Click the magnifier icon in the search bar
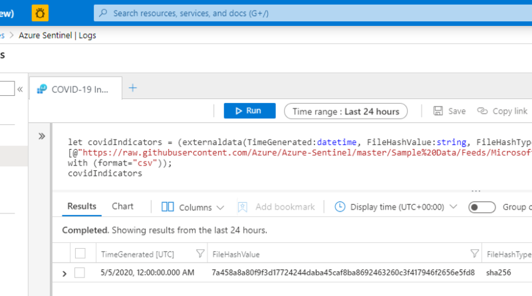 [x=103, y=13]
